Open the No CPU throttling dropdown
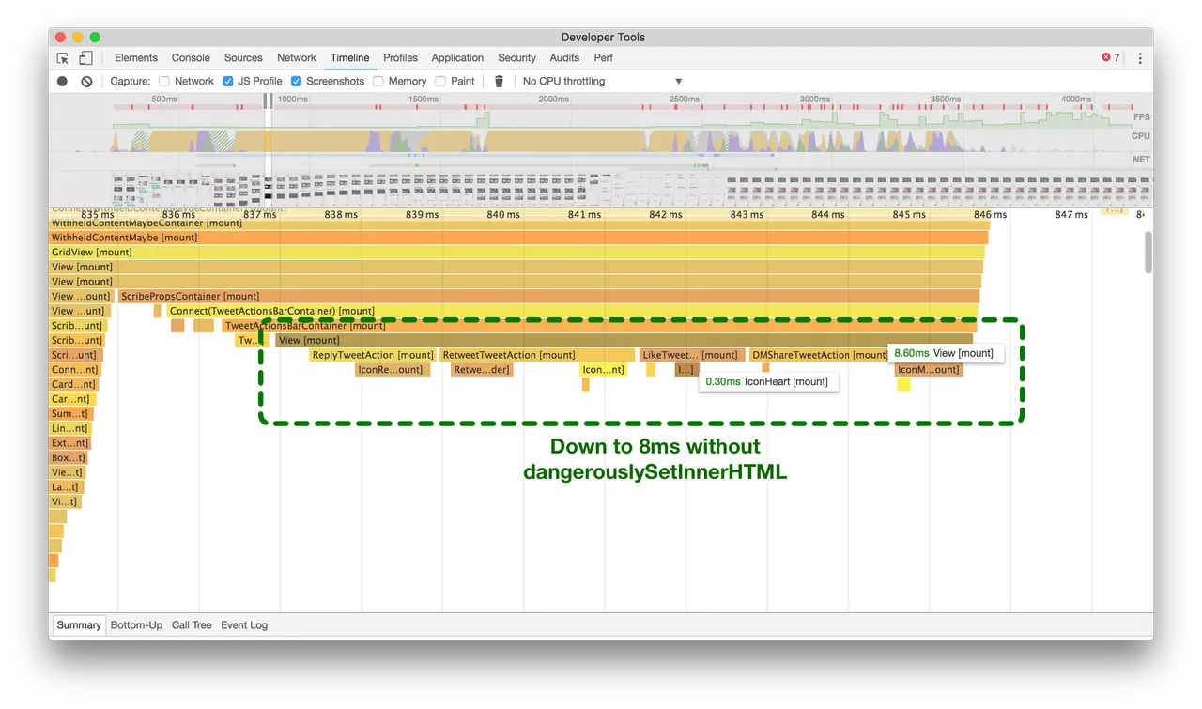The image size is (1202, 709). pos(601,81)
